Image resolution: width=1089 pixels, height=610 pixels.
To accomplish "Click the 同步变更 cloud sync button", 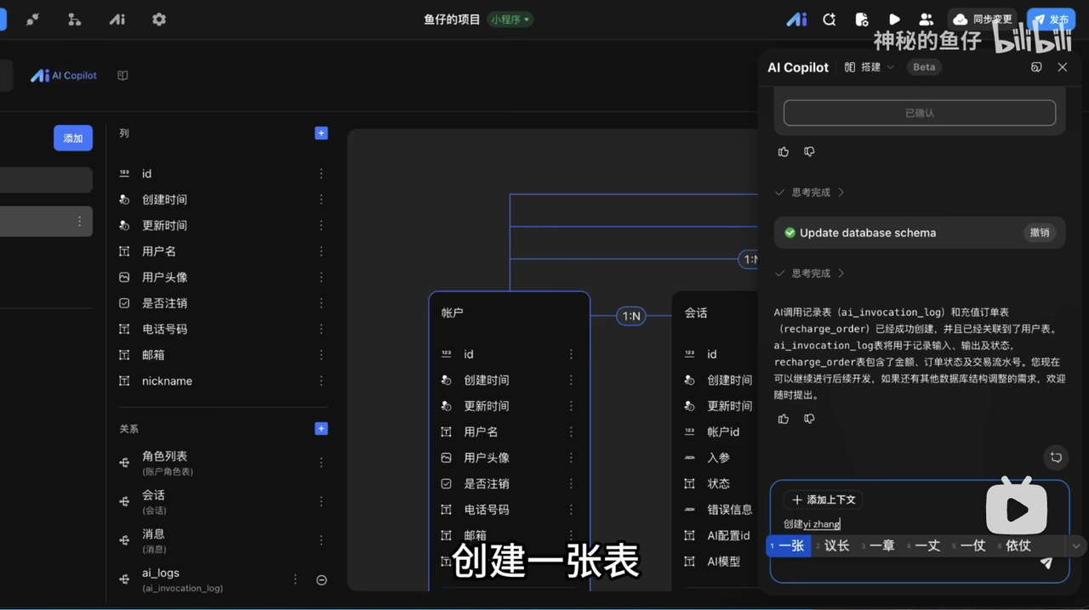I will [x=983, y=20].
